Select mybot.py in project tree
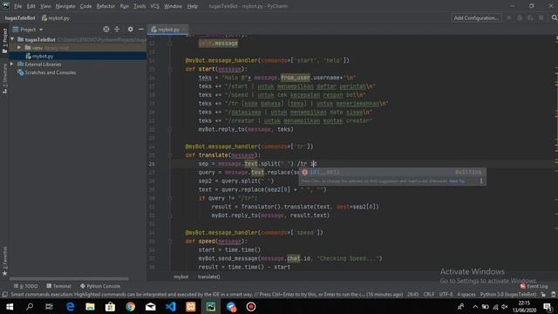The height and width of the screenshot is (314, 558). [39, 56]
